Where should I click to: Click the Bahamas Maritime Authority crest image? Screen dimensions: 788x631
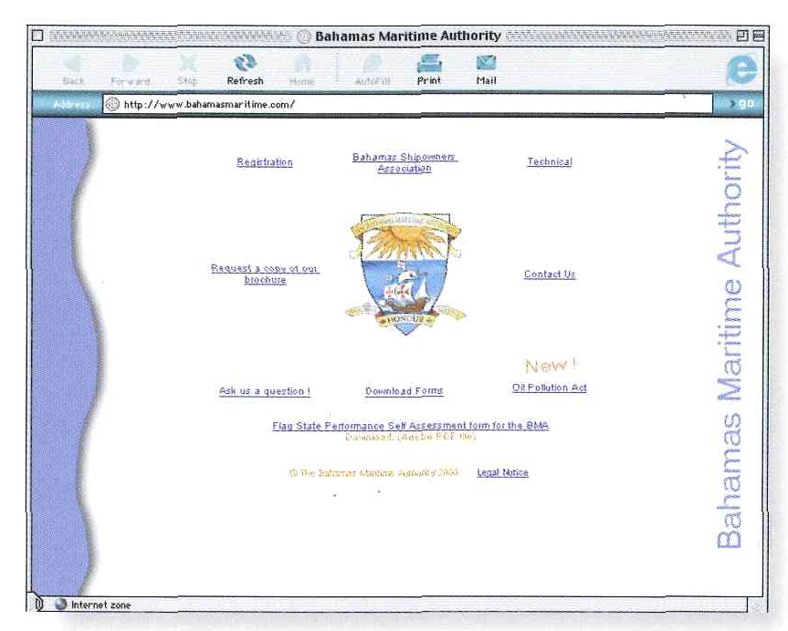click(405, 274)
